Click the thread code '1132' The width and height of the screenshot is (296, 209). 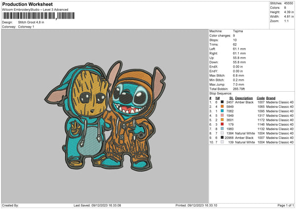pyautogui.click(x=261, y=129)
